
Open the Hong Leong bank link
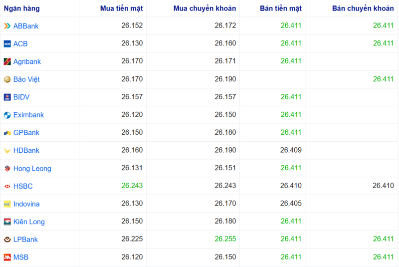click(x=32, y=169)
